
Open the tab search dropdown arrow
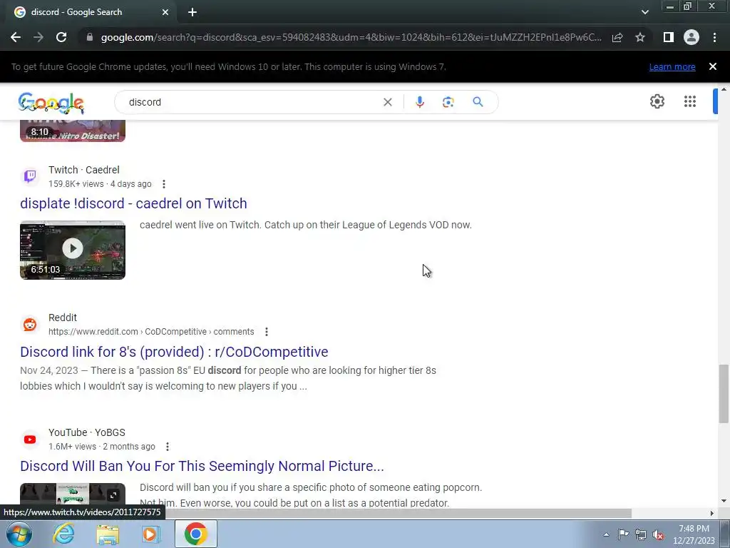644,12
